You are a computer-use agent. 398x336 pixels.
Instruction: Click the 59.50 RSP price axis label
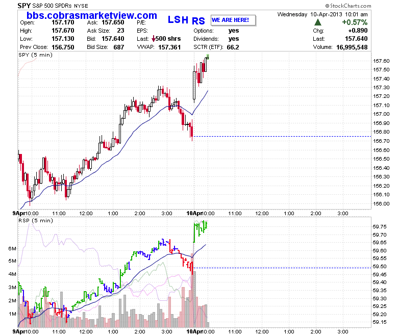pyautogui.click(x=380, y=267)
